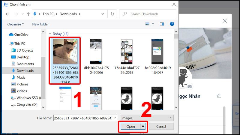Image resolution: width=240 pixels, height=135 pixels.
Task: Open the Organize dropdown menu
Action: click(x=16, y=24)
